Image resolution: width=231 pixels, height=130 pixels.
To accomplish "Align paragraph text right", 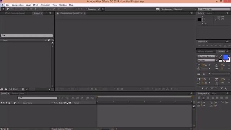I will point(208,98).
